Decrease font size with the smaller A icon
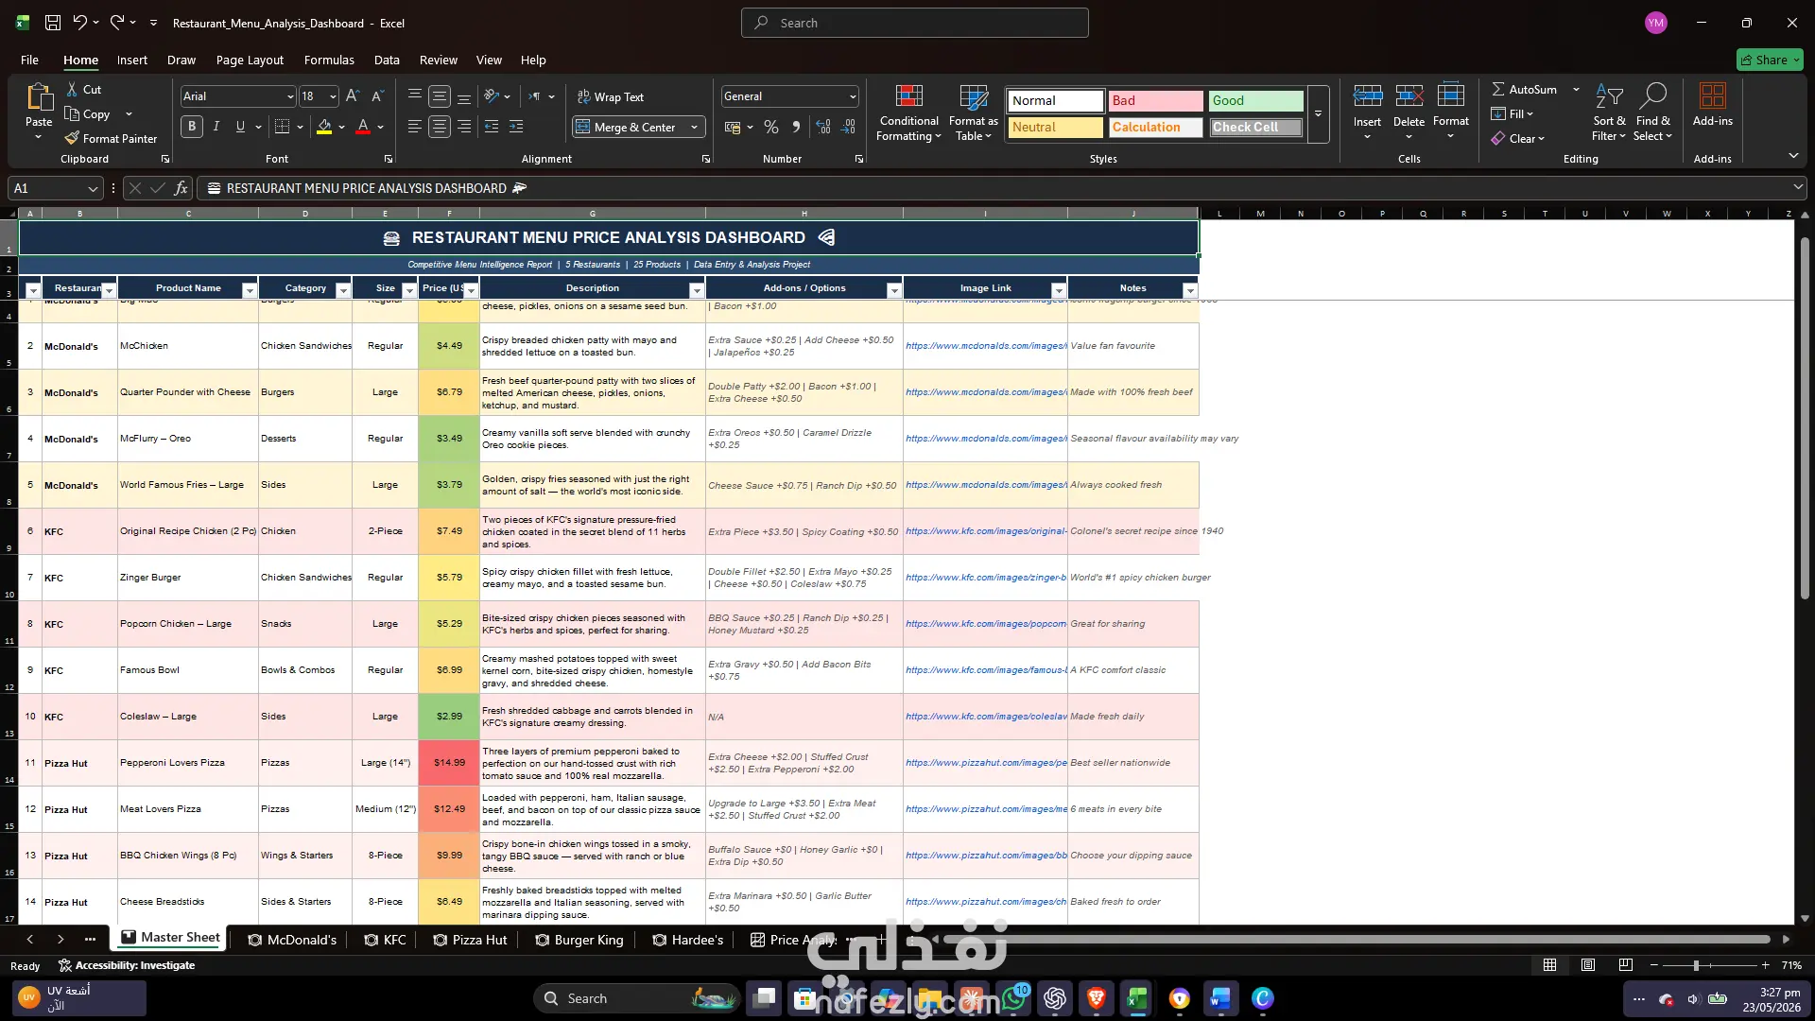Screen dimensions: 1815x1021 [x=377, y=96]
